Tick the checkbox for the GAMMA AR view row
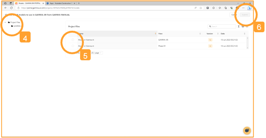The image size is (266, 138). 73,40
